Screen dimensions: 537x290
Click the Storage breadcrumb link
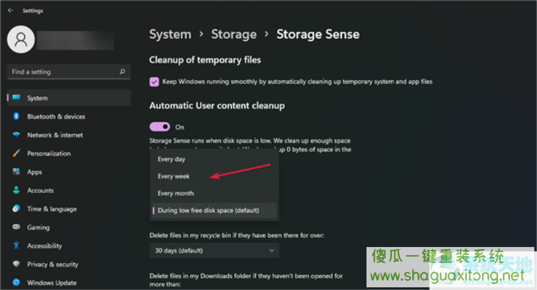click(x=234, y=34)
